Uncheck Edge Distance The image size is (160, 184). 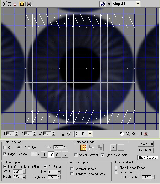tap(5, 154)
